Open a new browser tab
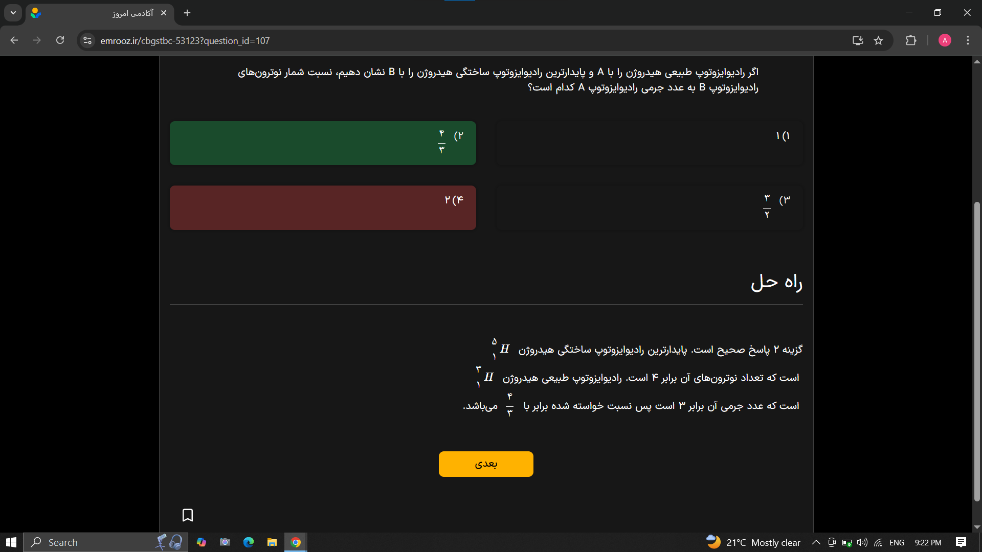 point(187,13)
